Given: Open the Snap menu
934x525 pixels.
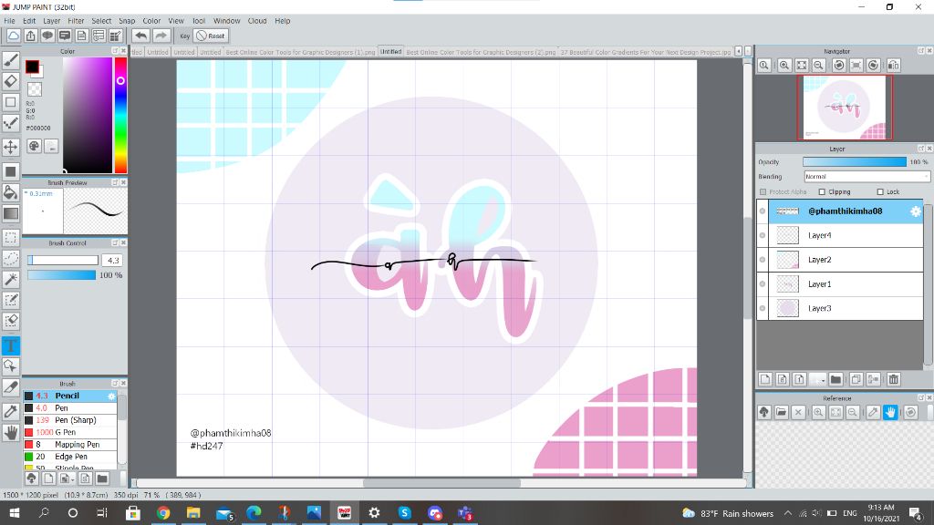Looking at the screenshot, I should 127,21.
